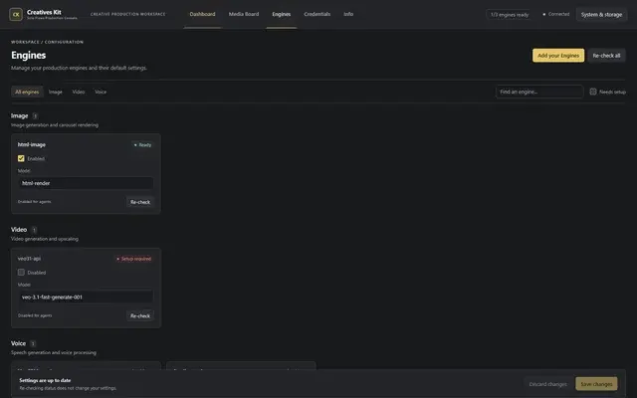
Task: Filter engines by Image
Action: 56,92
